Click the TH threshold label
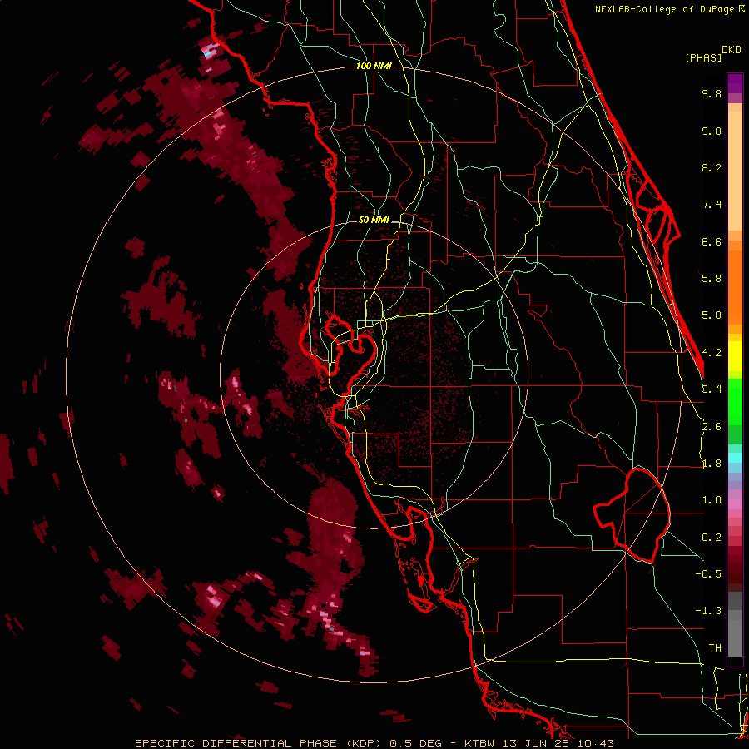749x749 pixels. coord(715,648)
